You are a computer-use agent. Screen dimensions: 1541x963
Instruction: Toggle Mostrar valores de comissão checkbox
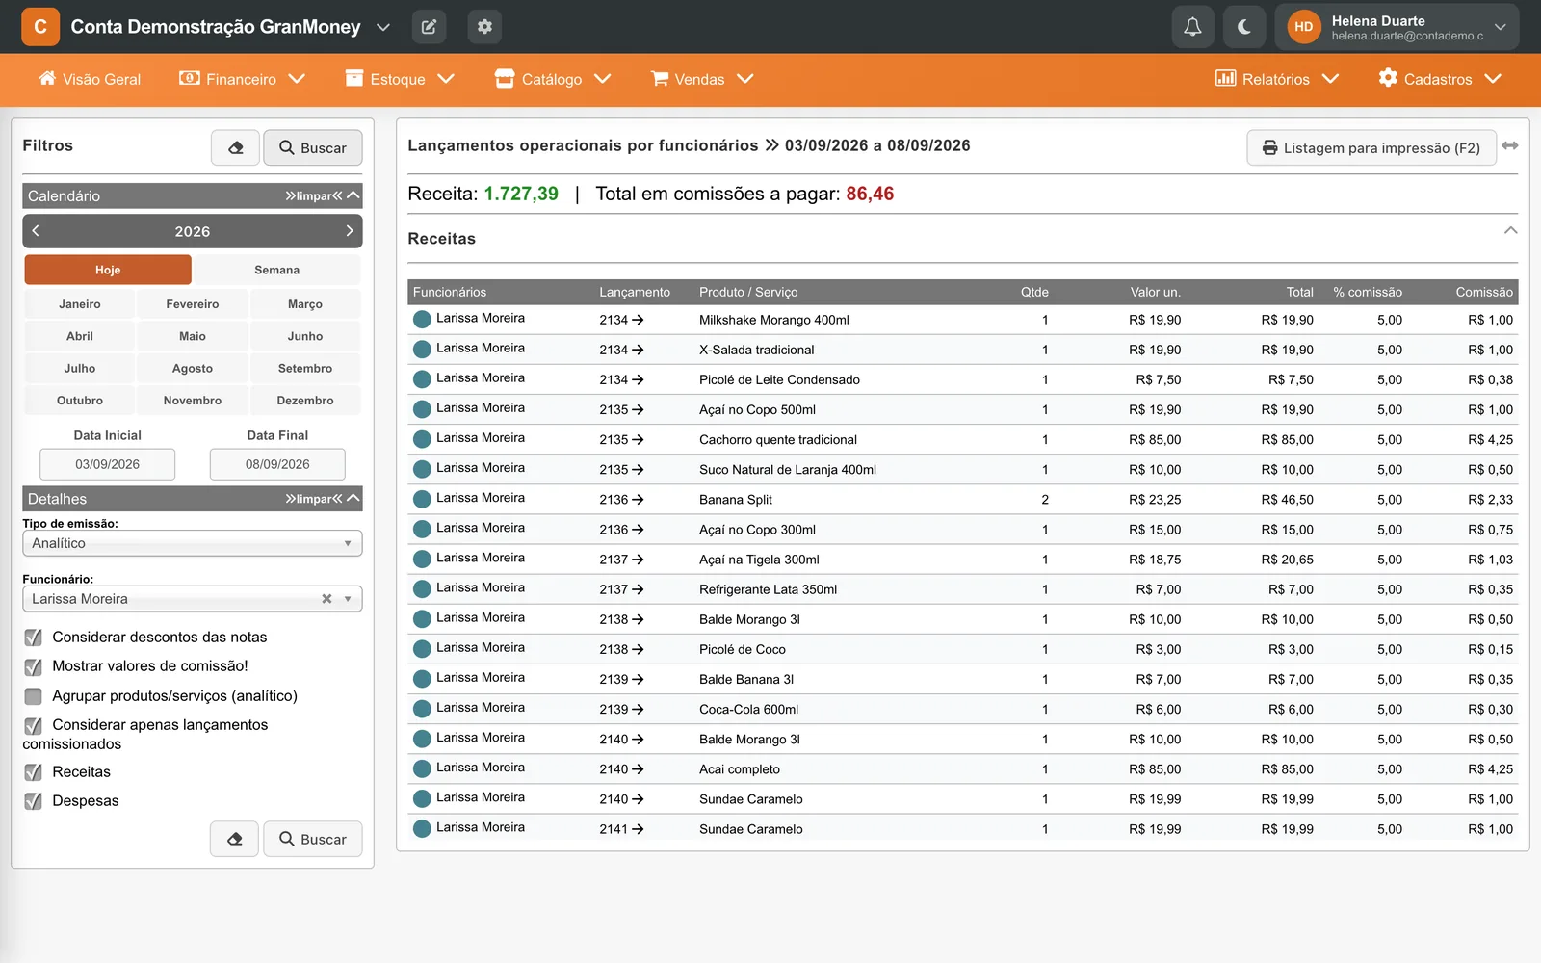33,666
